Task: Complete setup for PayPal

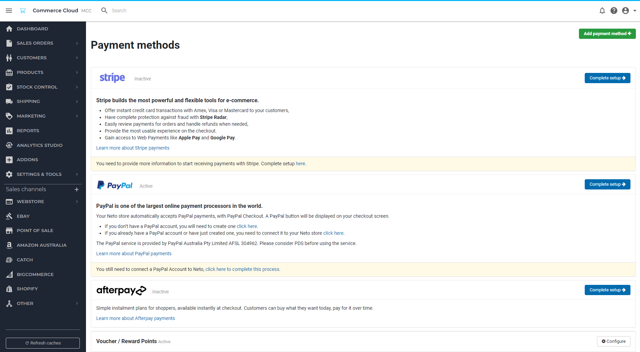Action: 607,184
